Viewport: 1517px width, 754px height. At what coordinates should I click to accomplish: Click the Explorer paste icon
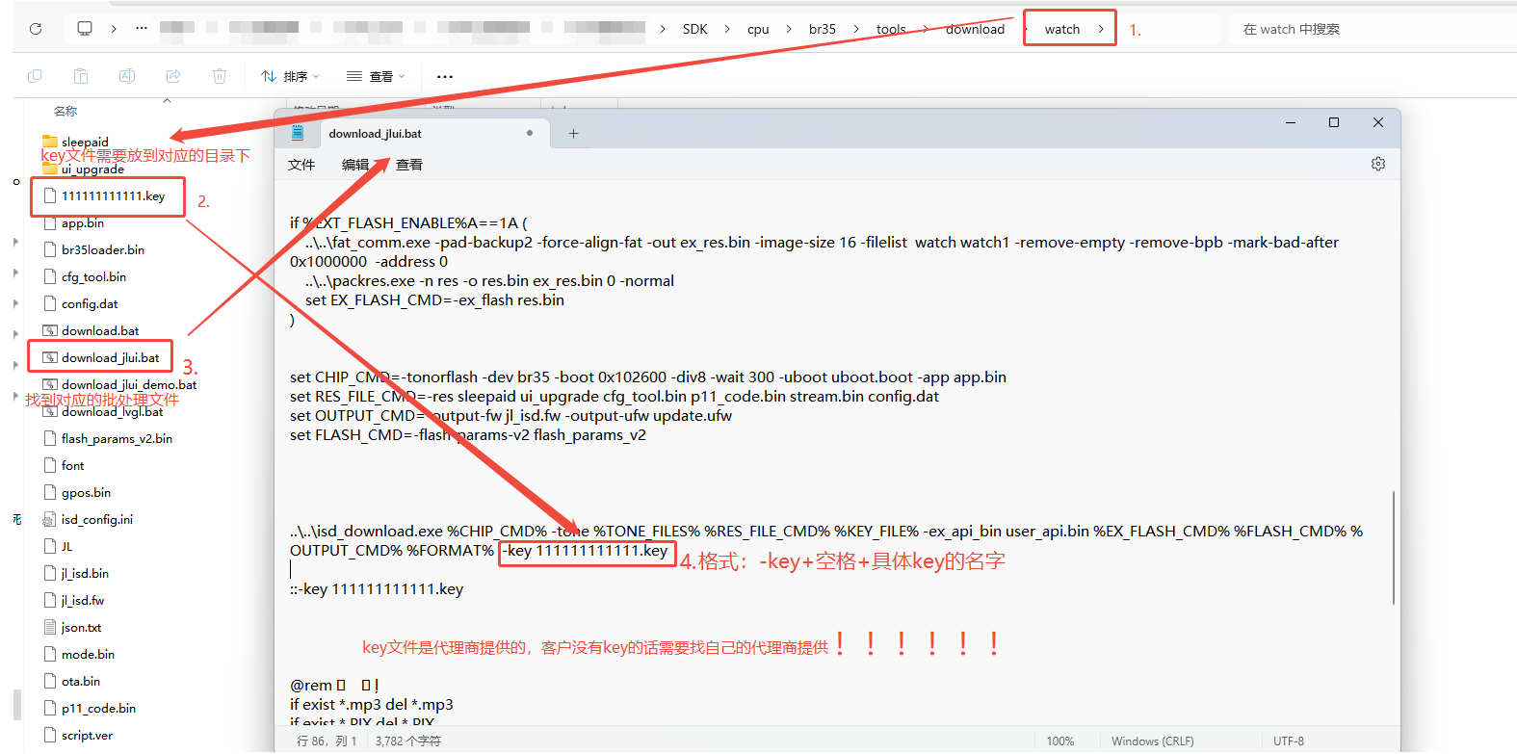coord(81,76)
